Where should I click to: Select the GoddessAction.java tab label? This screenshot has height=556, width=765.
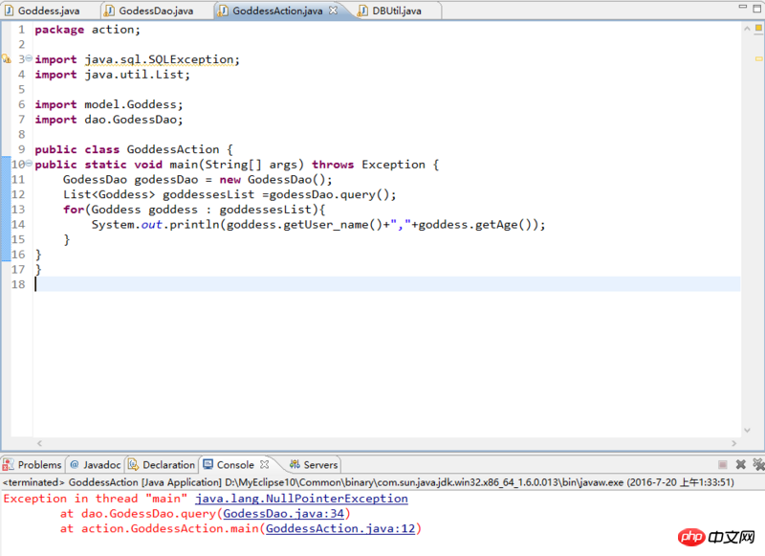276,11
